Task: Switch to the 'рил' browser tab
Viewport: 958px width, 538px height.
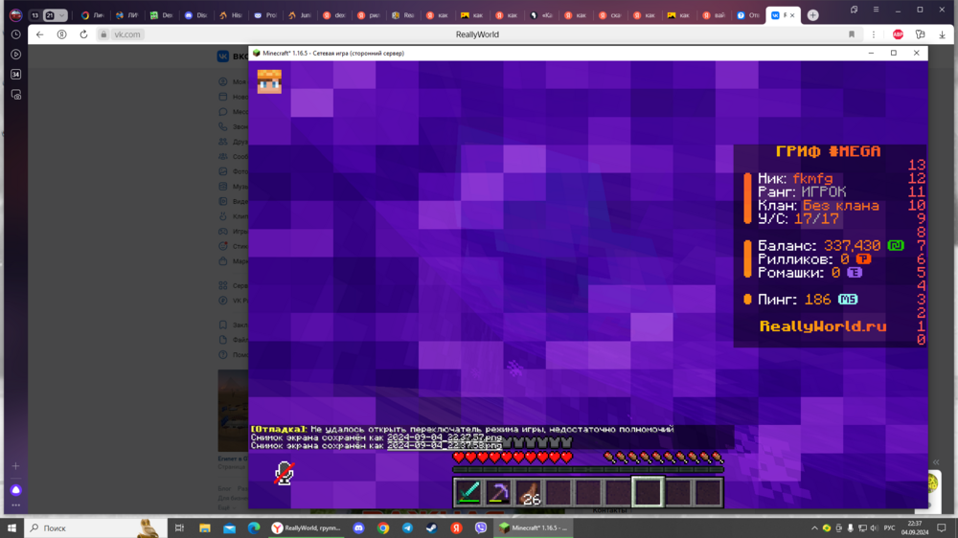Action: tap(369, 15)
